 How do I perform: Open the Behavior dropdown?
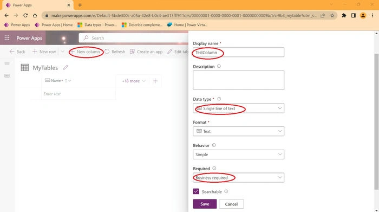click(238, 155)
